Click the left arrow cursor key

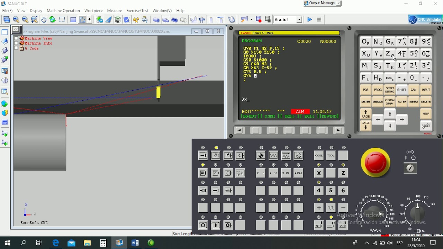[378, 120]
